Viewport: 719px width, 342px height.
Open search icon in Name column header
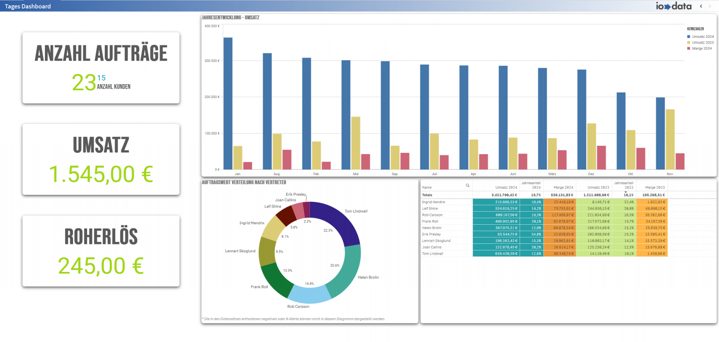tap(467, 185)
